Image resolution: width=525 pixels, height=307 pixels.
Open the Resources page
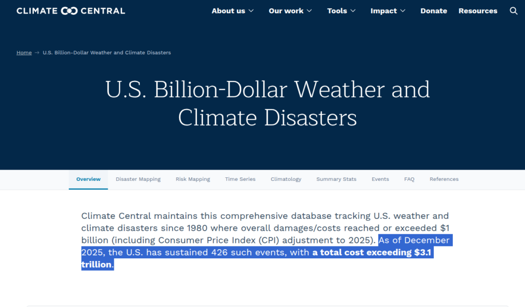(x=477, y=11)
